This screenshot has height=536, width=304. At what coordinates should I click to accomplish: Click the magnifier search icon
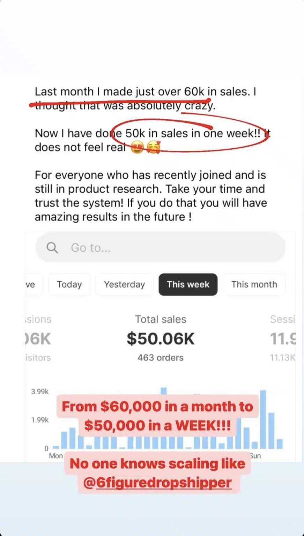(x=52, y=248)
